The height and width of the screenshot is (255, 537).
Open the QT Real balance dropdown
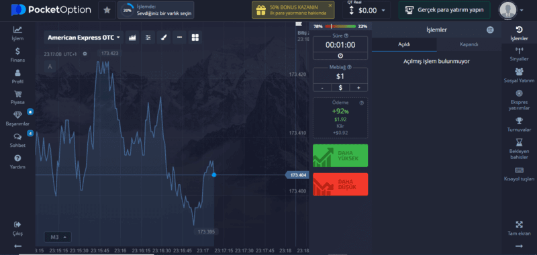pyautogui.click(x=367, y=10)
